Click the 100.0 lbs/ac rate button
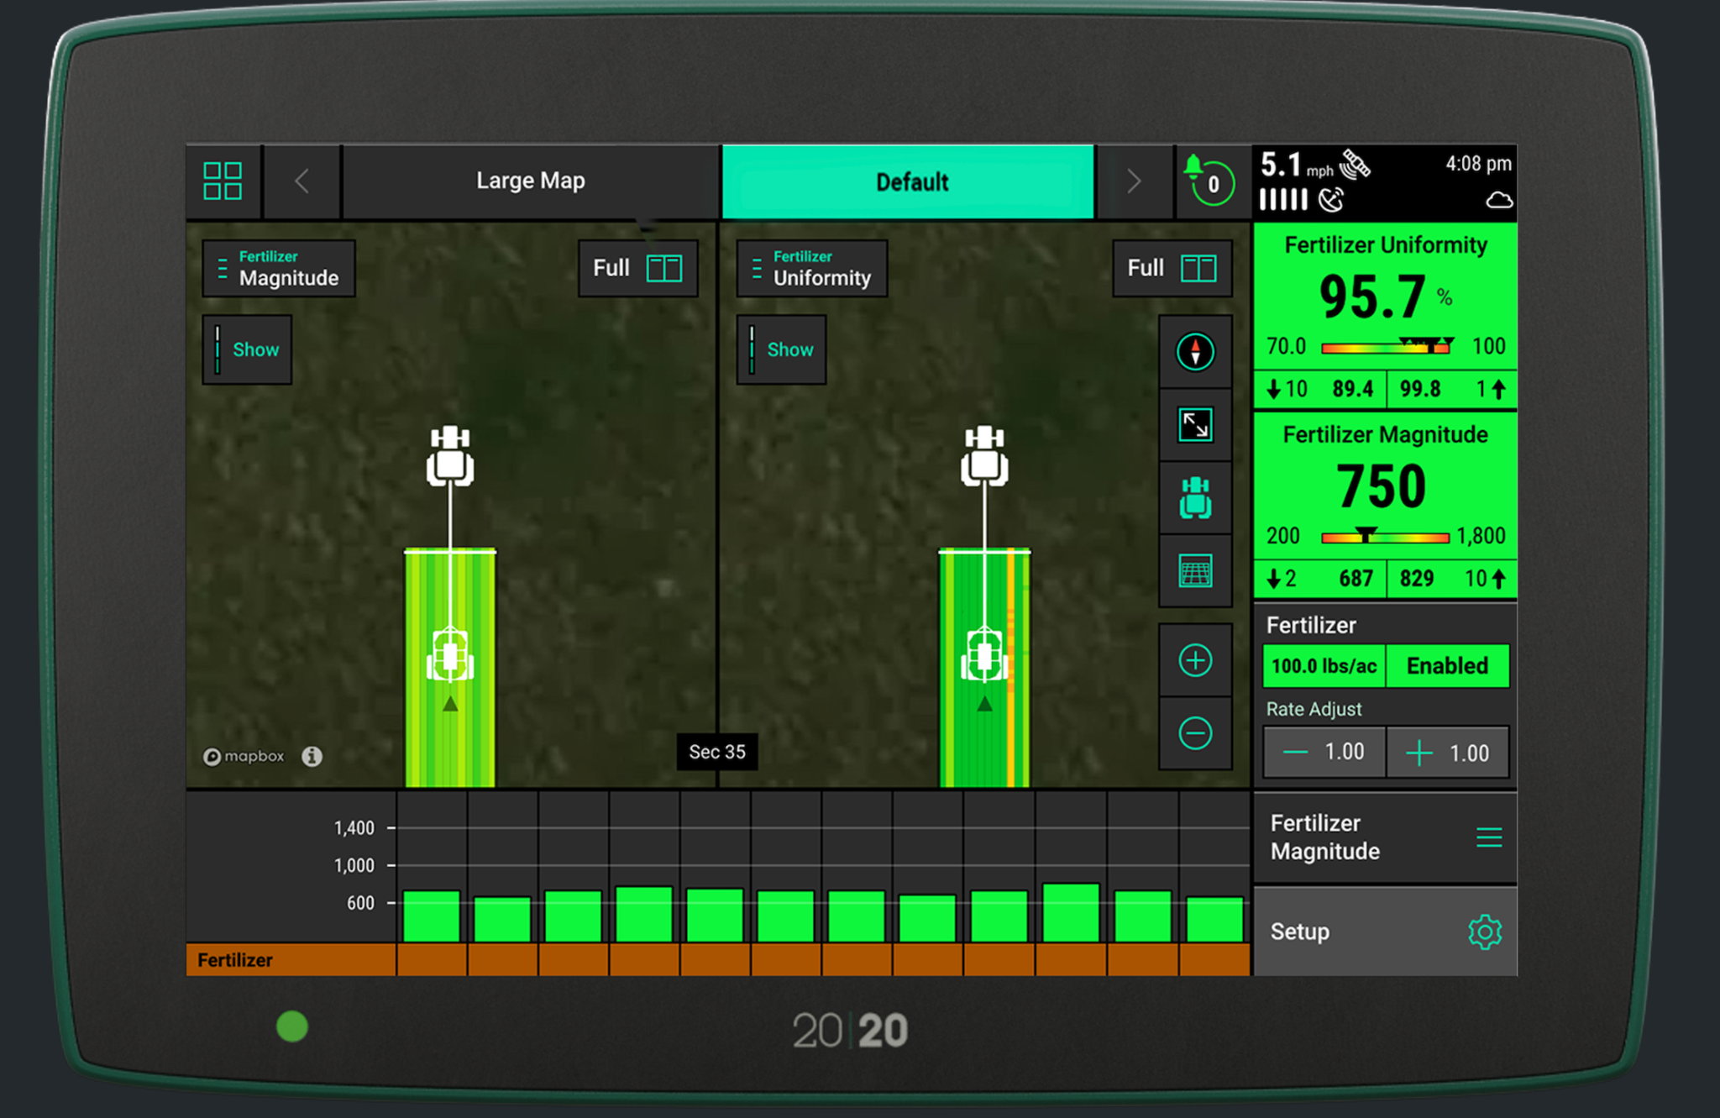 point(1324,666)
